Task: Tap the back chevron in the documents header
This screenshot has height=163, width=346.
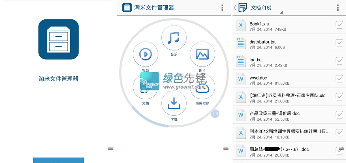Action: 235,8
